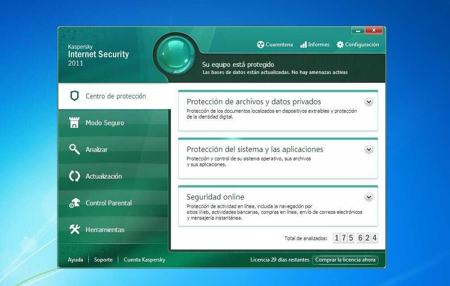Image resolution: width=450 pixels, height=286 pixels.
Task: Click the shield icon for Centro de protección
Action: pos(74,96)
